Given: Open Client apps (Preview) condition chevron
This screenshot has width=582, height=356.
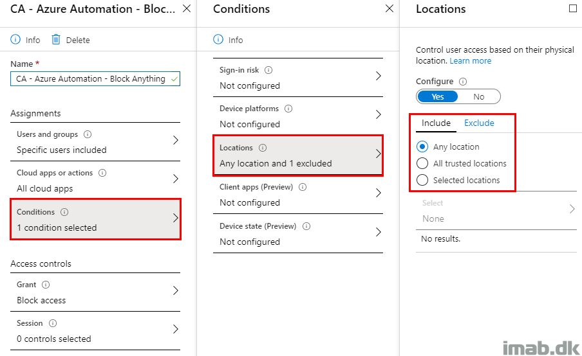Looking at the screenshot, I should pyautogui.click(x=378, y=193).
